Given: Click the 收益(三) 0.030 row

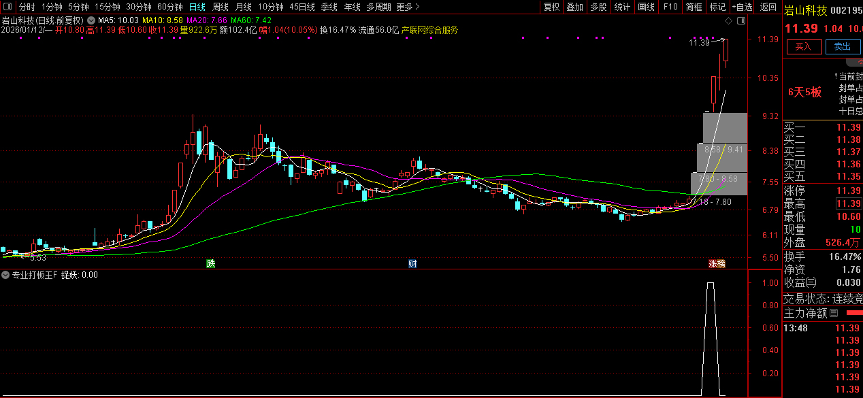Looking at the screenshot, I should coord(823,282).
